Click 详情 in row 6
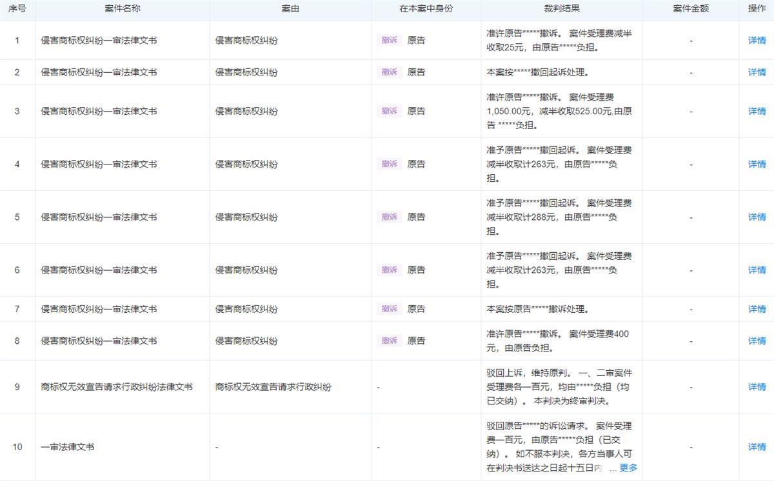Viewport: 774px width, 485px height. click(x=757, y=270)
